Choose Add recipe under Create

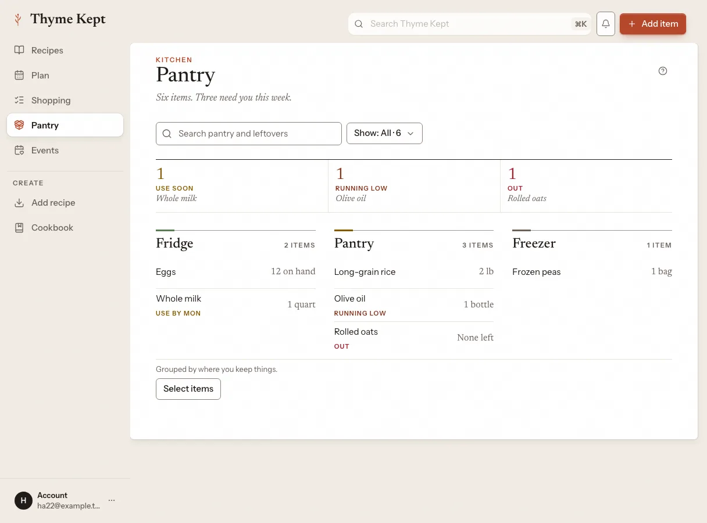click(65, 203)
